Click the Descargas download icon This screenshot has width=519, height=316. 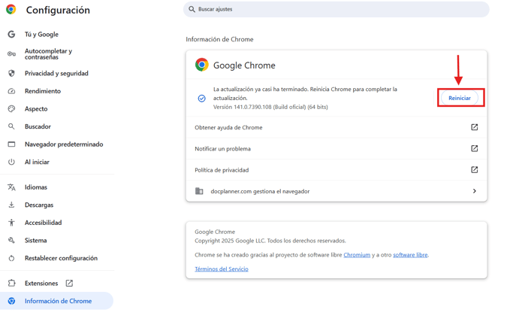[11, 205]
